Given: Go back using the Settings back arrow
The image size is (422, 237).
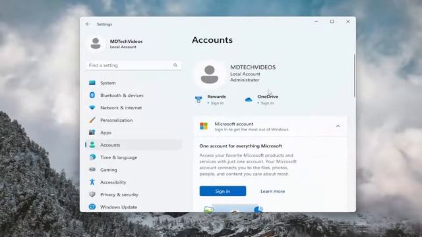Looking at the screenshot, I should (x=88, y=24).
